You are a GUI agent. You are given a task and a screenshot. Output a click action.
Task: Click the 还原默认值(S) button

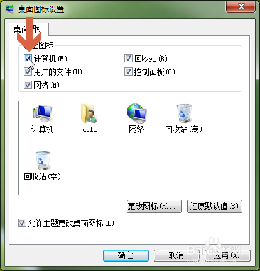pyautogui.click(x=215, y=206)
